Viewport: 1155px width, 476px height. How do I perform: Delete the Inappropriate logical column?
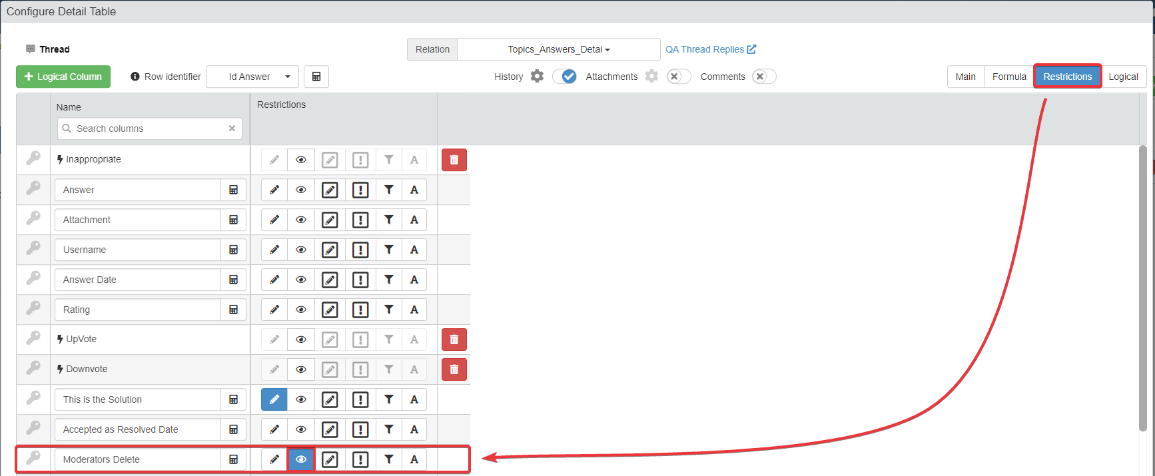coord(454,160)
